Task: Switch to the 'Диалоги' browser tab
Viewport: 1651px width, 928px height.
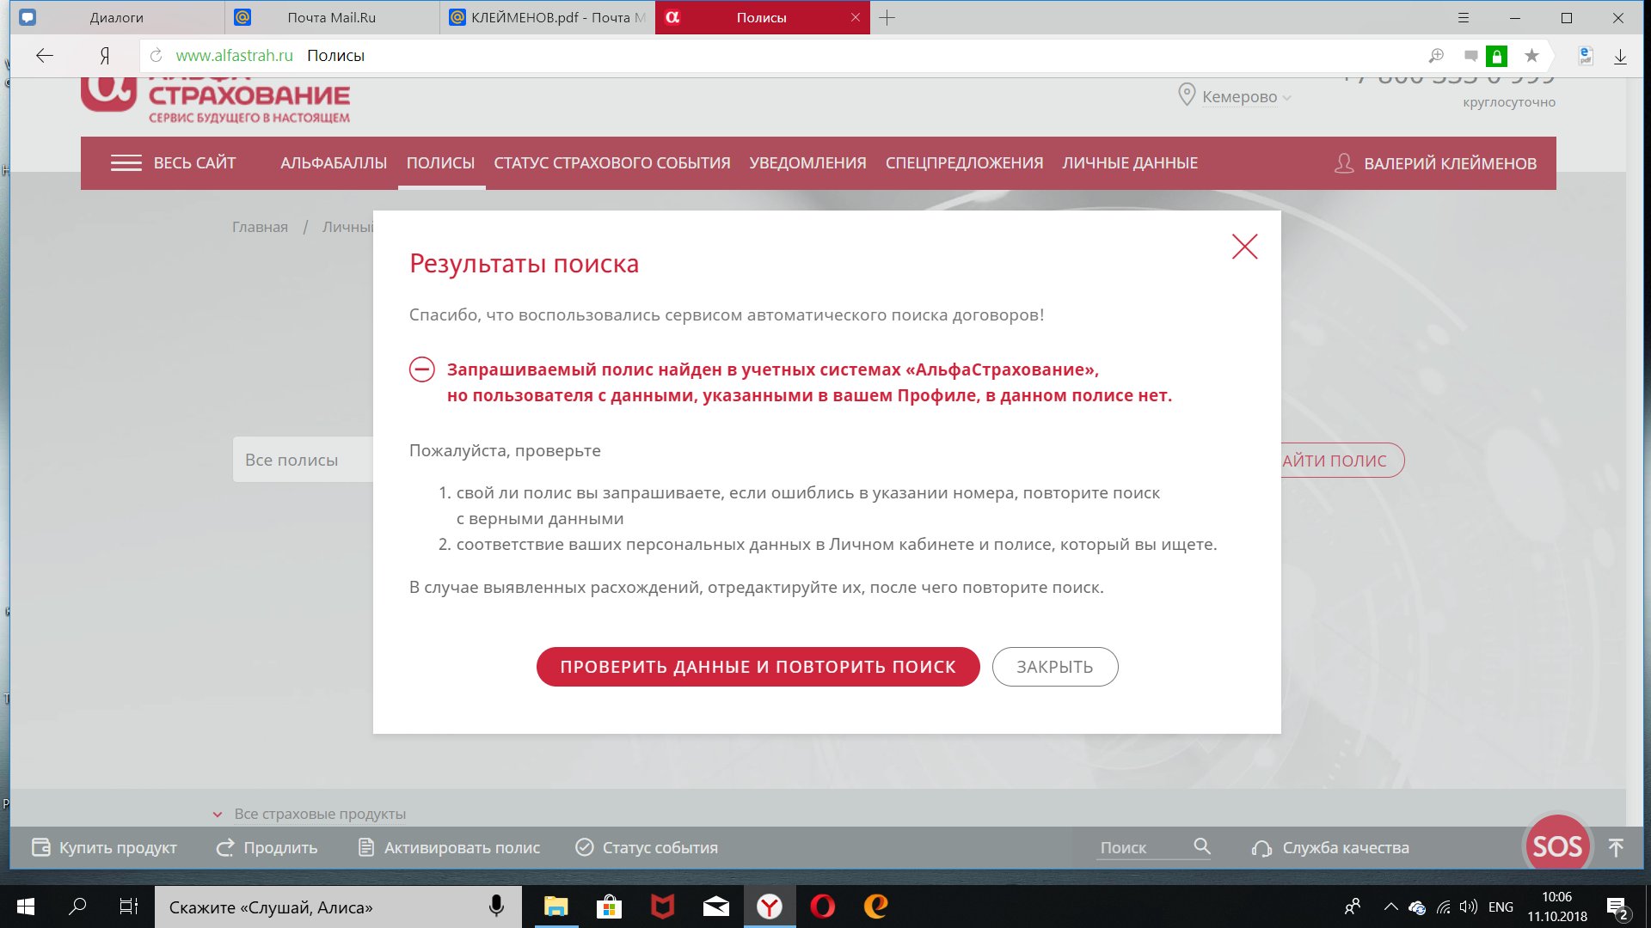Action: (117, 17)
